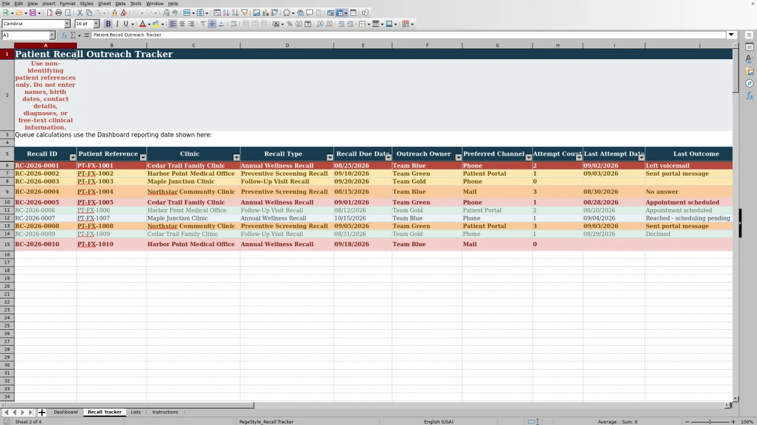
Task: Toggle Align Left
Action: (x=173, y=24)
